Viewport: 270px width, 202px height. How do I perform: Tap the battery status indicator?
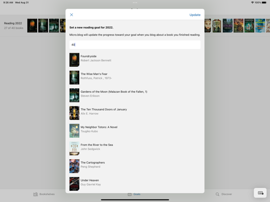(x=264, y=2)
